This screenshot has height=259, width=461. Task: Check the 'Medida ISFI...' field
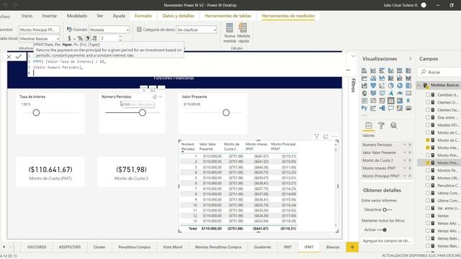[x=428, y=125]
